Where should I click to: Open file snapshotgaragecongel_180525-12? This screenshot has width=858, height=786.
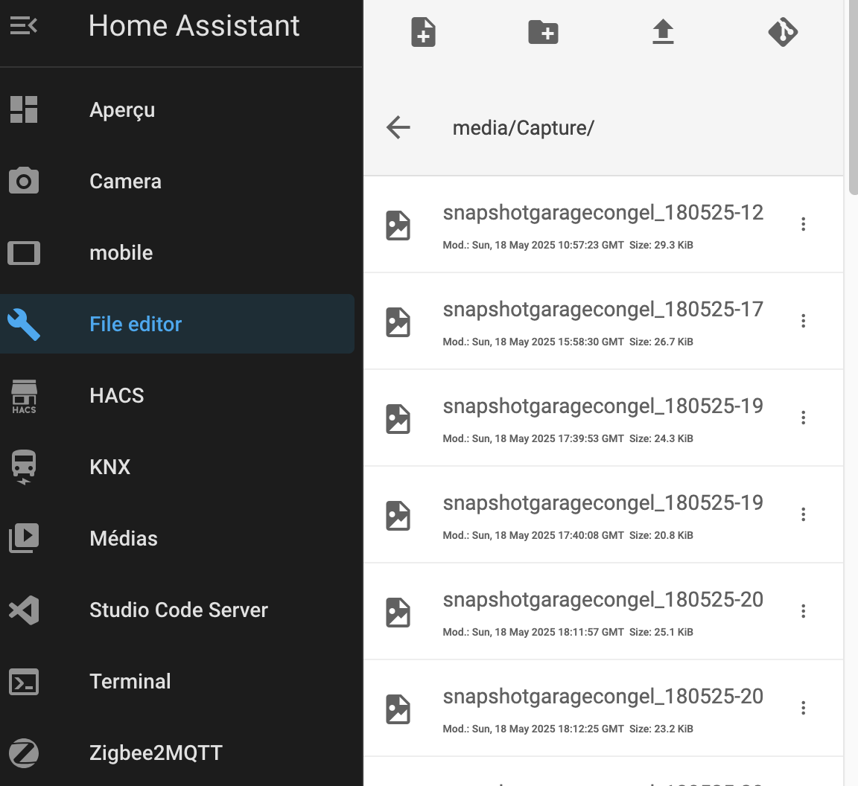[x=603, y=224]
